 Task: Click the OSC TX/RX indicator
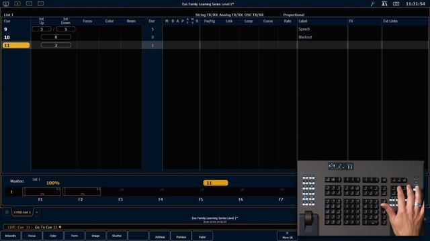click(x=254, y=15)
